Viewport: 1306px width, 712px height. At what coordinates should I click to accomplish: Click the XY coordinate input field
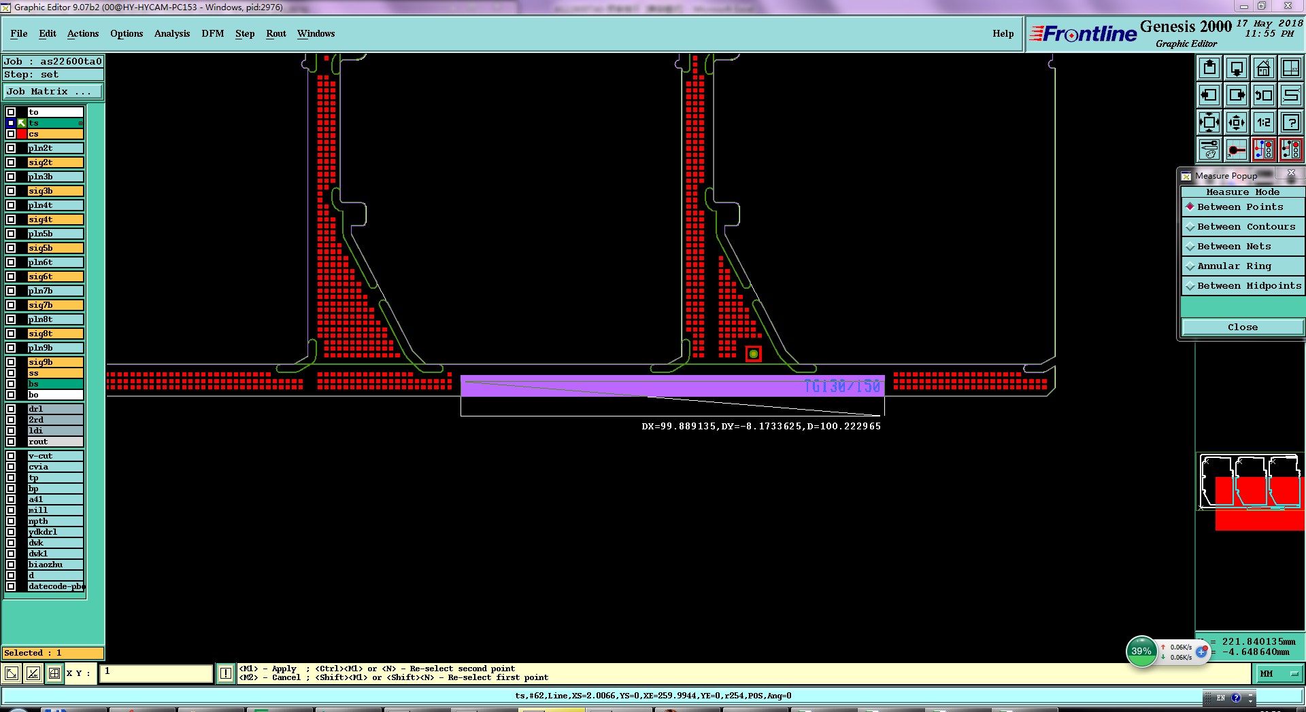pyautogui.click(x=156, y=673)
